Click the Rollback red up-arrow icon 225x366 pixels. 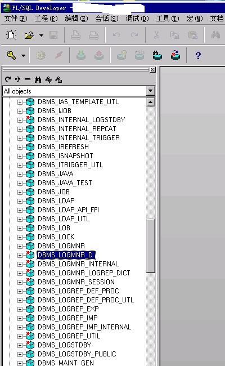[x=99, y=55]
